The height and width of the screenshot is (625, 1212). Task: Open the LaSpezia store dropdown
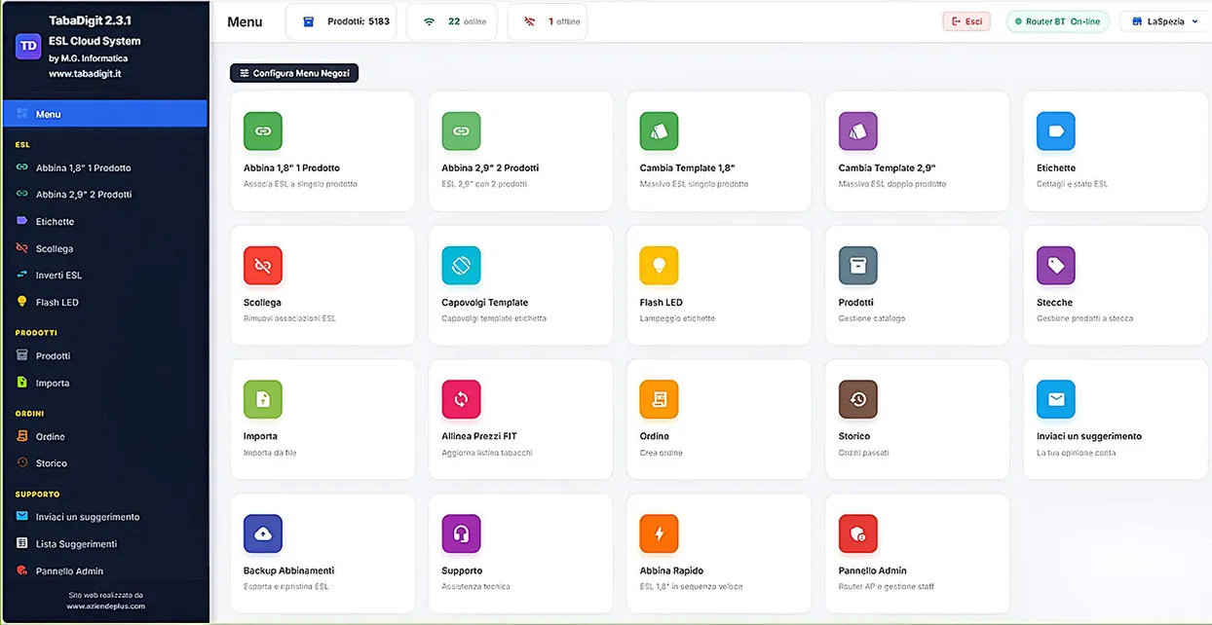point(1165,21)
